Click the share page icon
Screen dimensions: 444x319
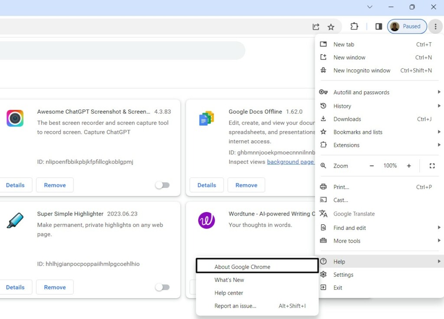316,27
